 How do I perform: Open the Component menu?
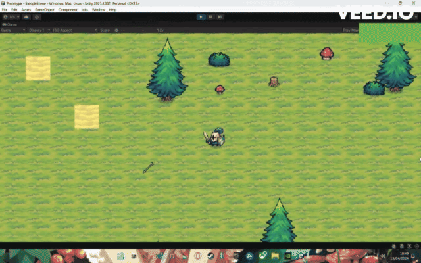click(x=68, y=10)
